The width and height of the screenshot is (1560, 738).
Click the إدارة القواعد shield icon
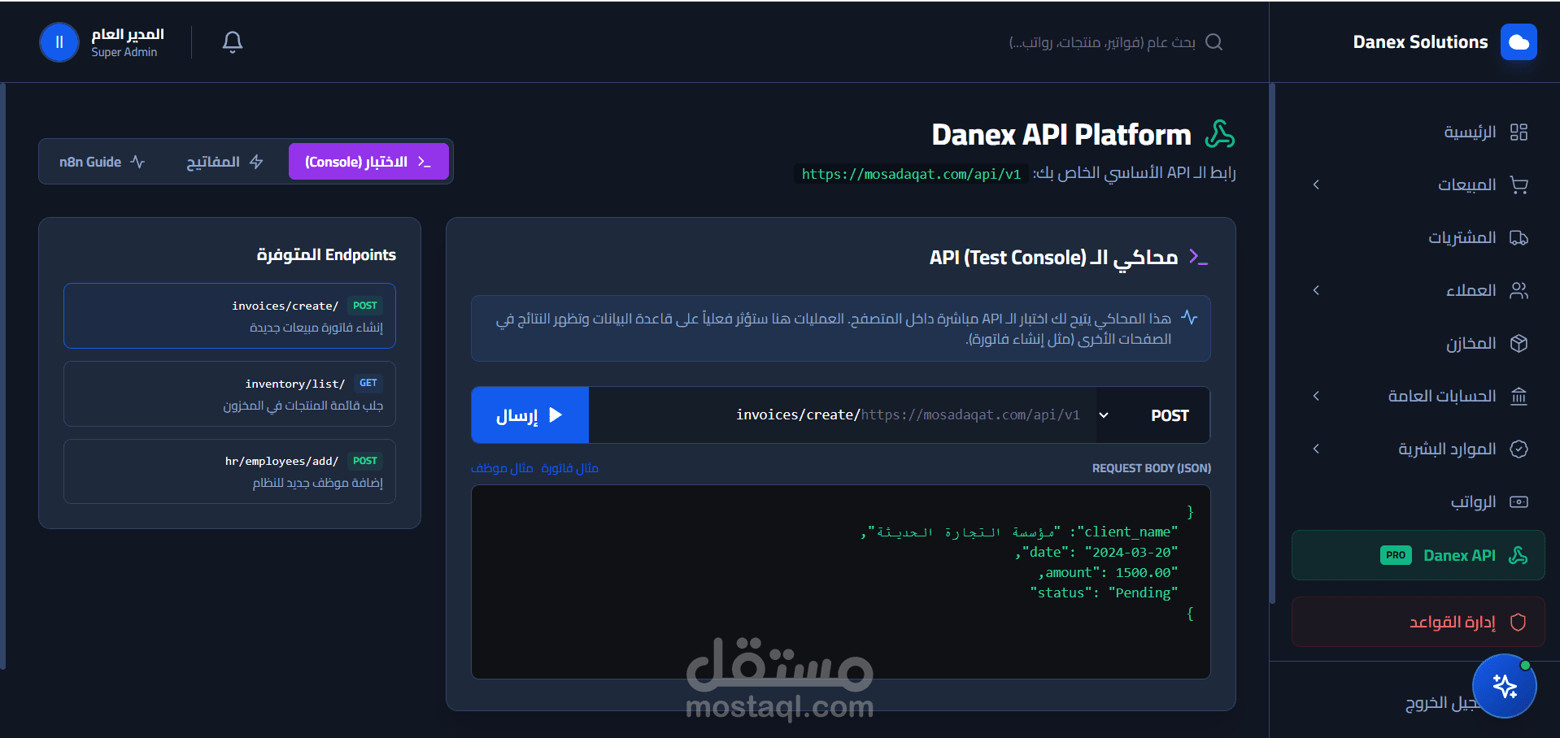coord(1518,622)
